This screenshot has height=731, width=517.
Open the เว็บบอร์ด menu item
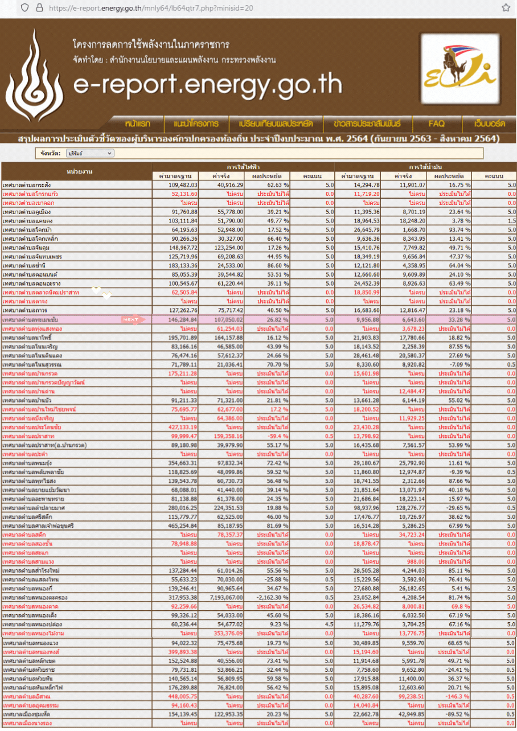(x=490, y=124)
